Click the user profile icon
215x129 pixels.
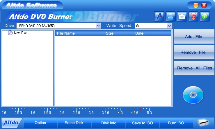point(170,17)
